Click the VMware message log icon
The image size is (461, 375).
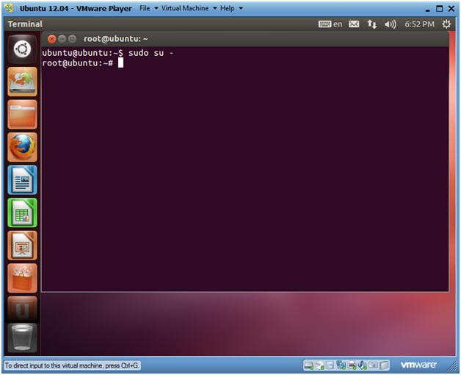(384, 365)
